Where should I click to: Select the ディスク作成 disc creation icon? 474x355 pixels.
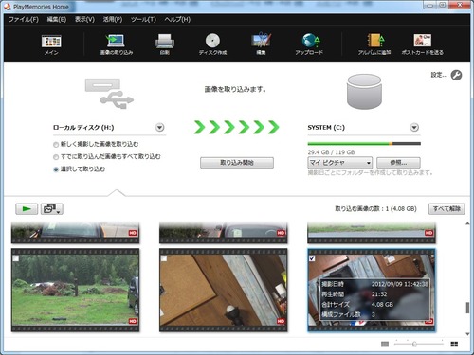point(212,44)
